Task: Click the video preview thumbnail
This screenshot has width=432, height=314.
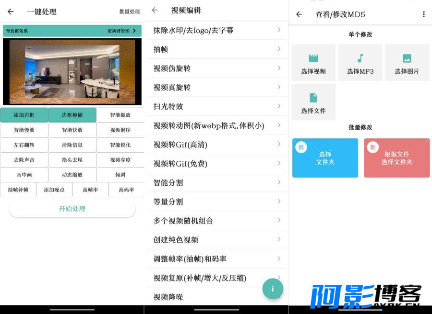Action: click(x=72, y=72)
